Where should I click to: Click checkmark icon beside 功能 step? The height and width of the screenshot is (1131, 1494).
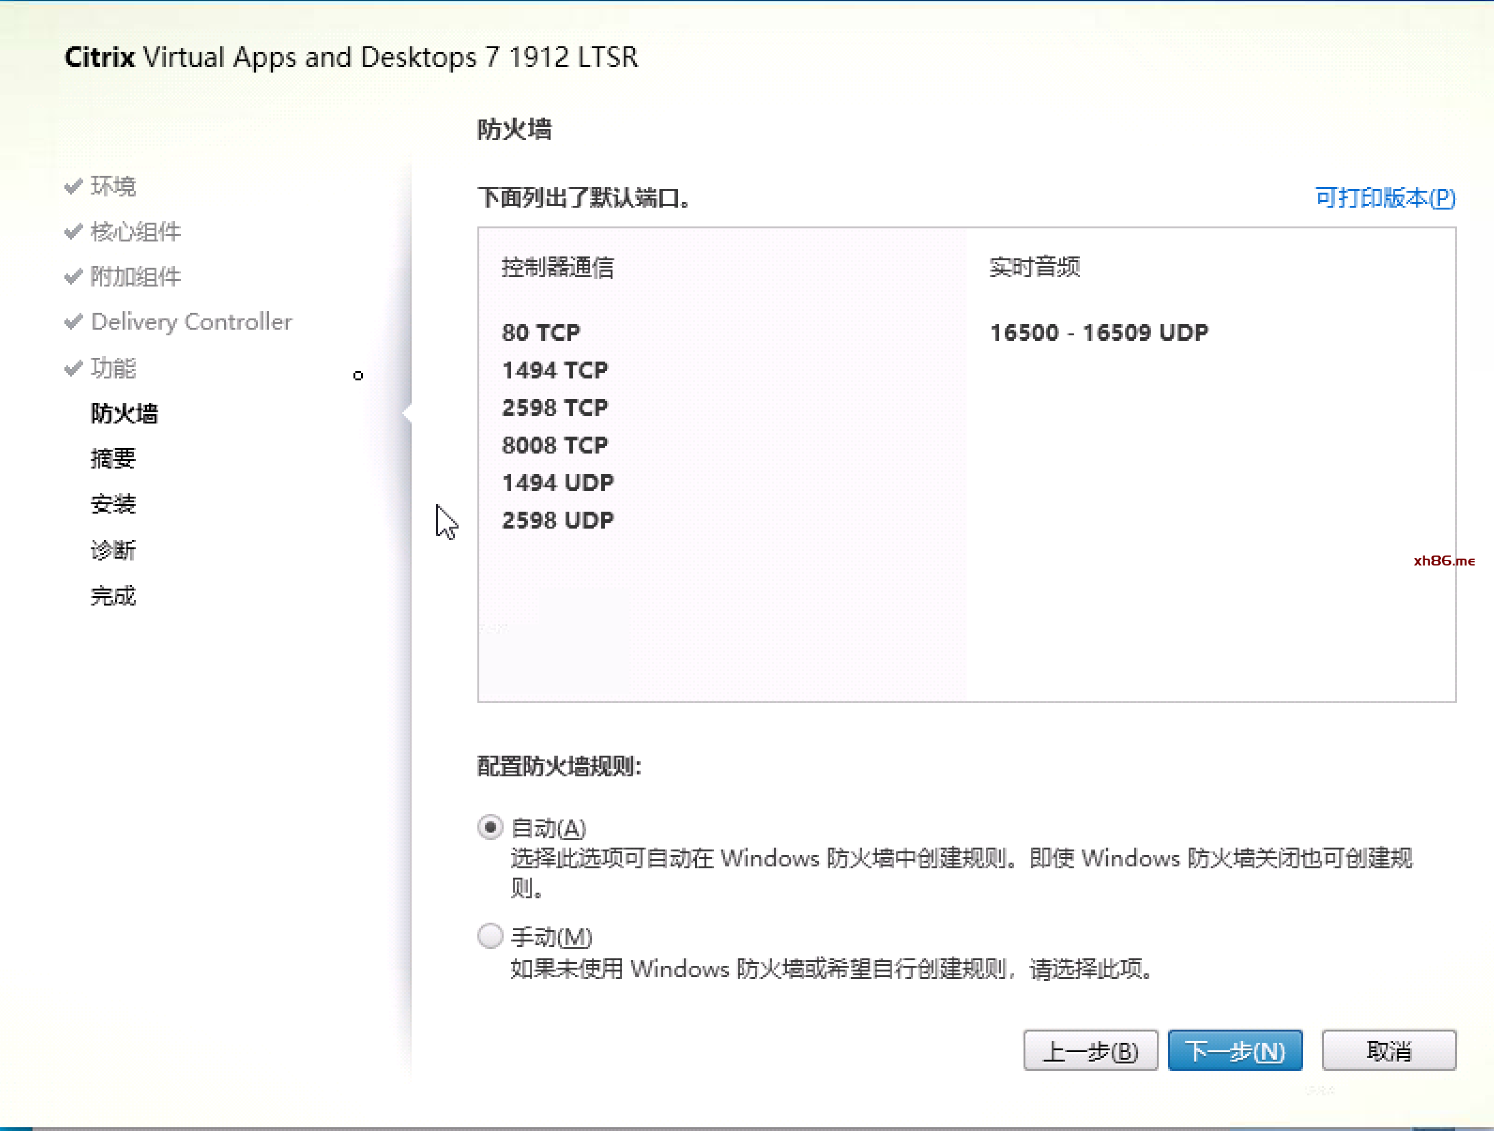tap(74, 368)
